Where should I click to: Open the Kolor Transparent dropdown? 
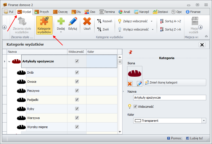204,121
